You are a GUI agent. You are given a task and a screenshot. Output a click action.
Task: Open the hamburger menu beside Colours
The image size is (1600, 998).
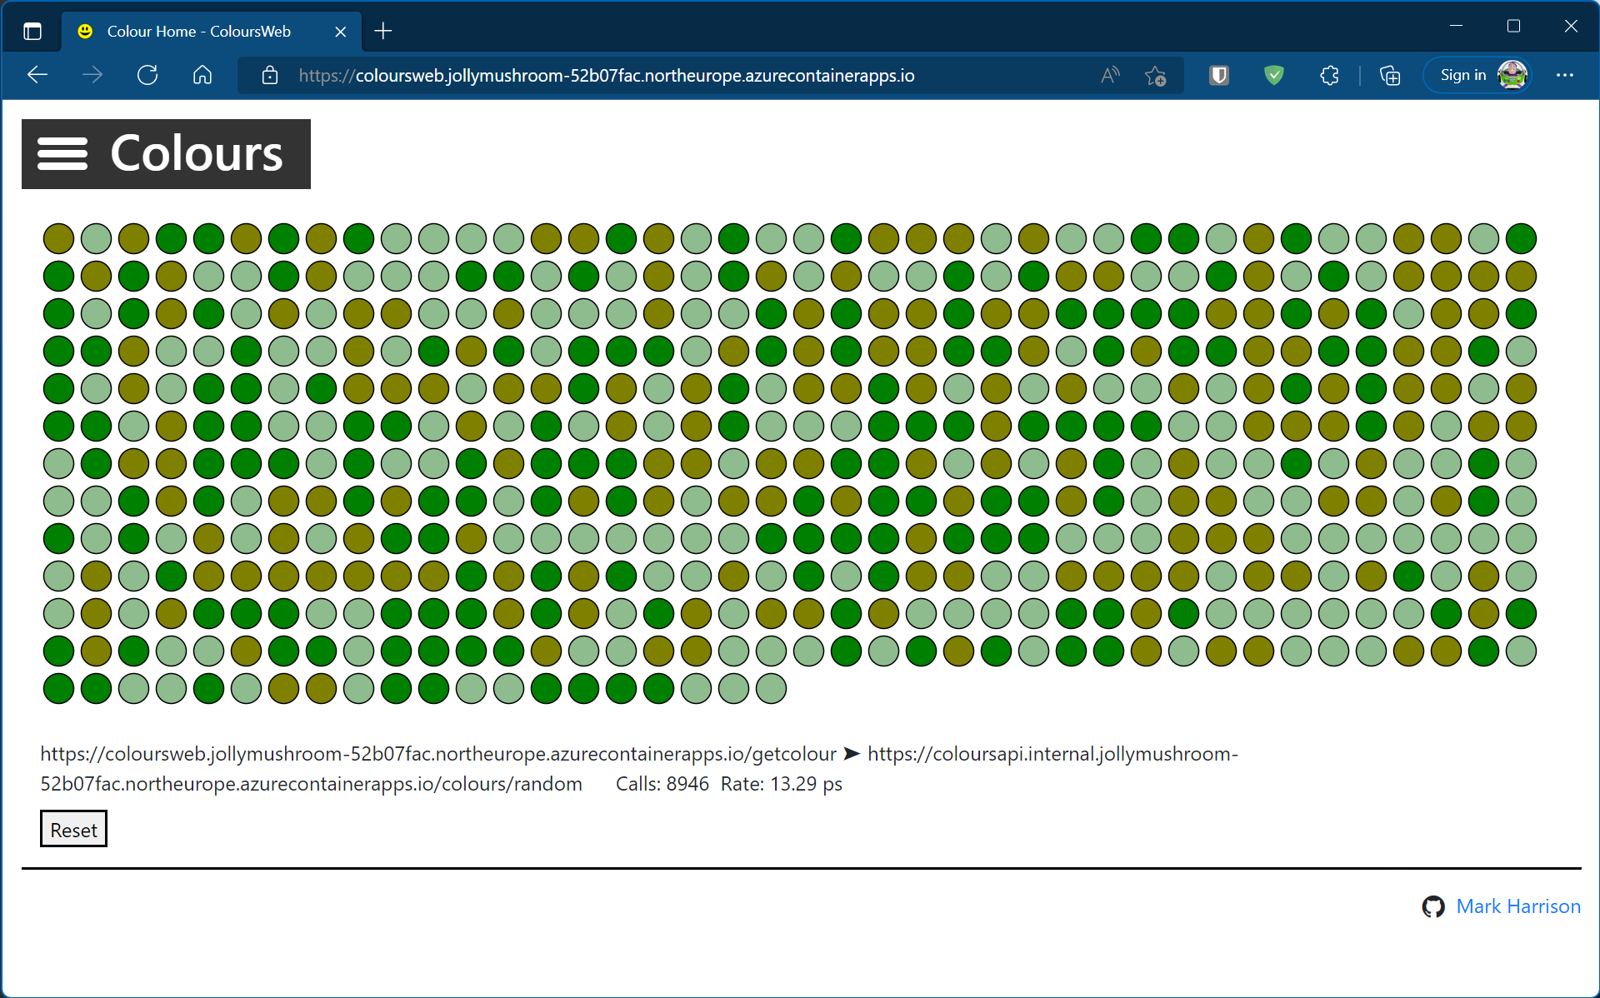coord(62,154)
